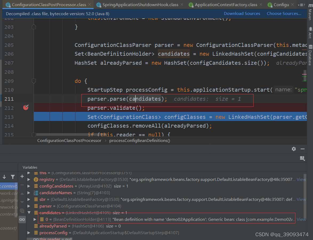Click the filter frames funnel icon
Image resolution: width=313 pixels, height=240 pixels.
click(x=13, y=177)
